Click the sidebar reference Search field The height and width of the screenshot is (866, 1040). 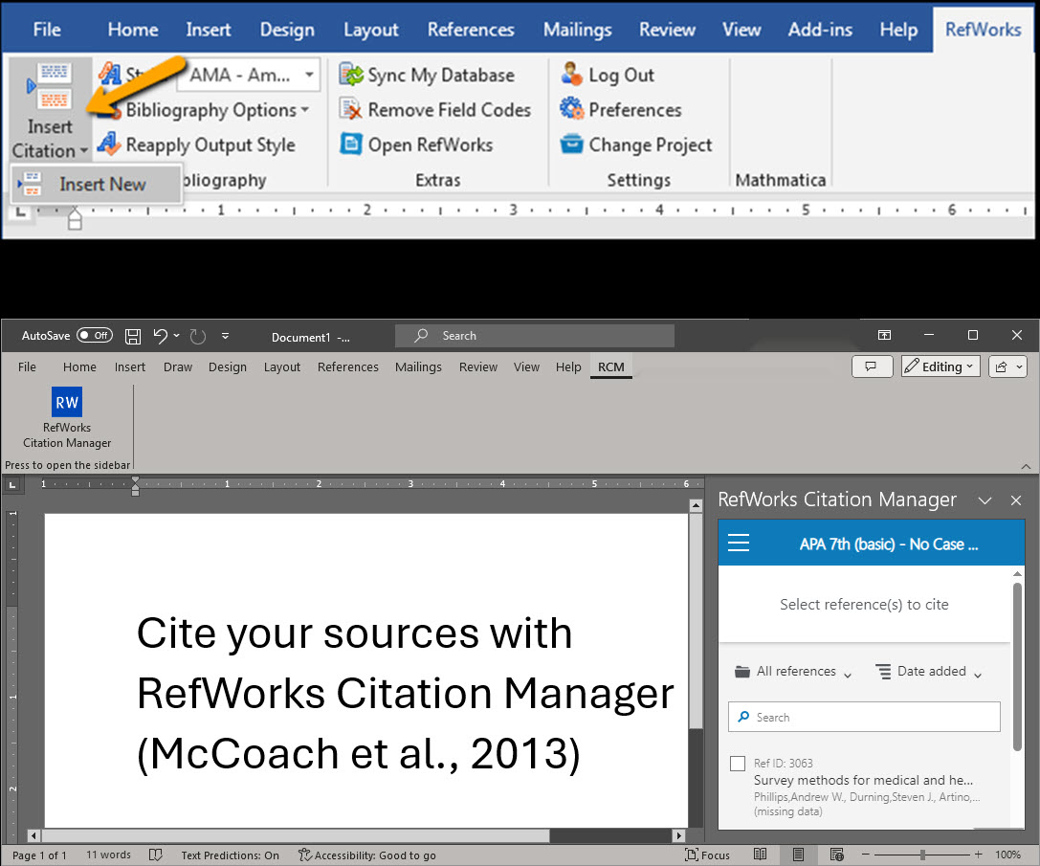point(864,718)
